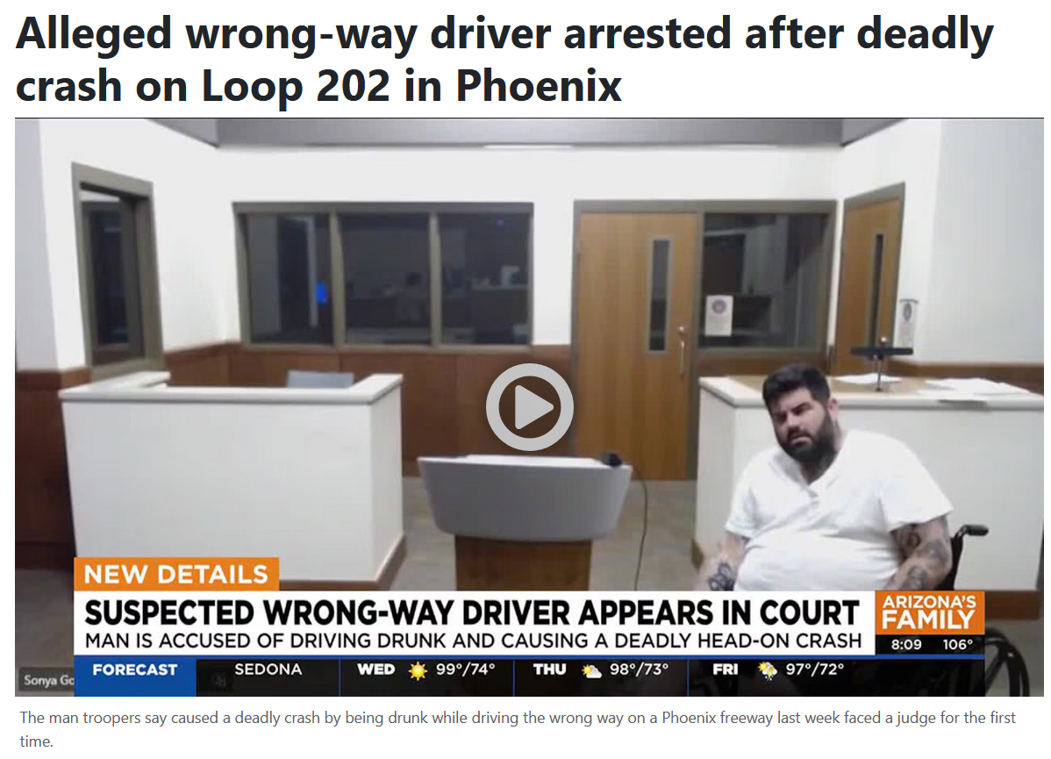Click the Arizona's Family logo in the video

[x=929, y=612]
